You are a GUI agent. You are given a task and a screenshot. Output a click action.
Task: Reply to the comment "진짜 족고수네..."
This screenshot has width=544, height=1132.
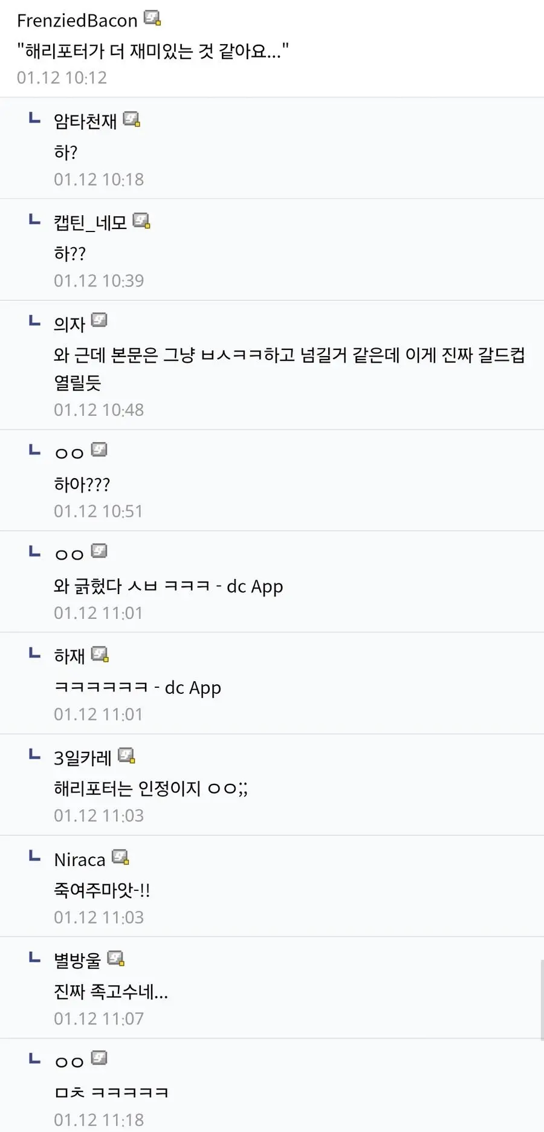[x=111, y=991]
